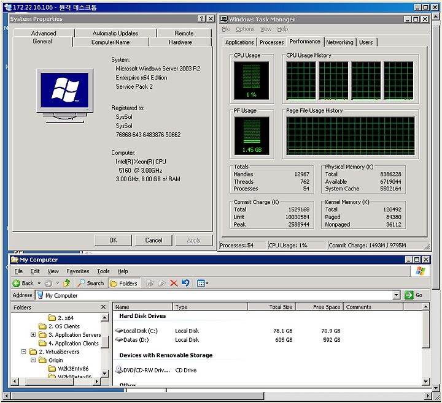Open View menu in My Computer

click(53, 271)
